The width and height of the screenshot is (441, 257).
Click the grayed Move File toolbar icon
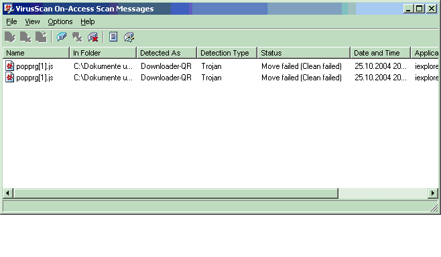(41, 37)
